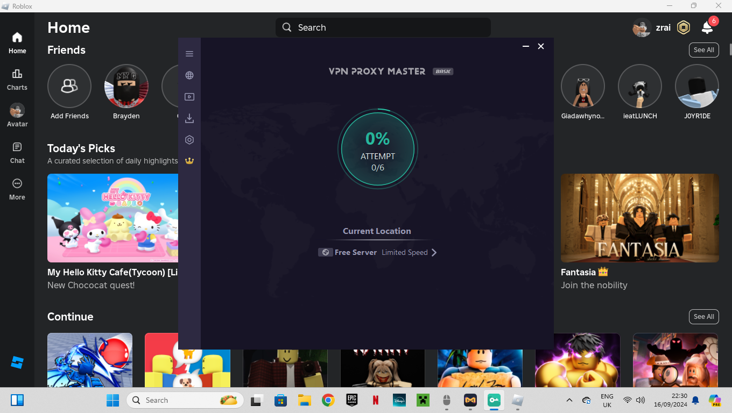Screen dimensions: 732x413
Task: Open Copilot icon in system tray
Action: [715, 400]
